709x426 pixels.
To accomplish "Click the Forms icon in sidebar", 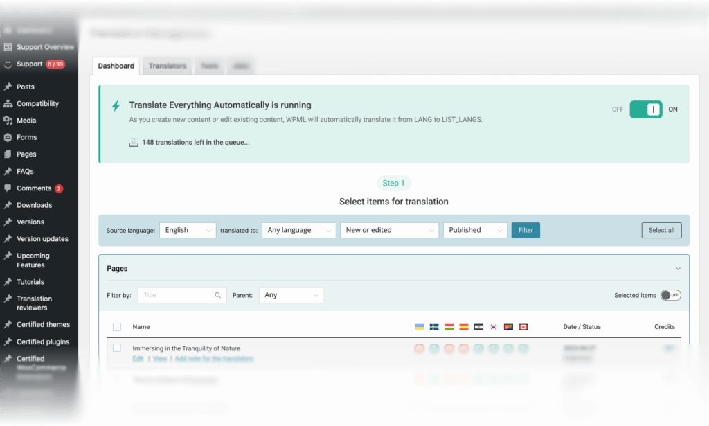I will coord(8,137).
